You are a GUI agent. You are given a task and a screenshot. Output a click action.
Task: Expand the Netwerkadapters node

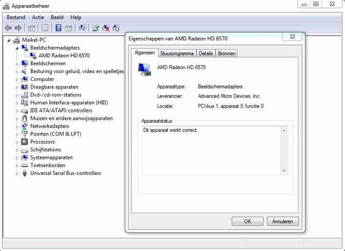(17, 127)
